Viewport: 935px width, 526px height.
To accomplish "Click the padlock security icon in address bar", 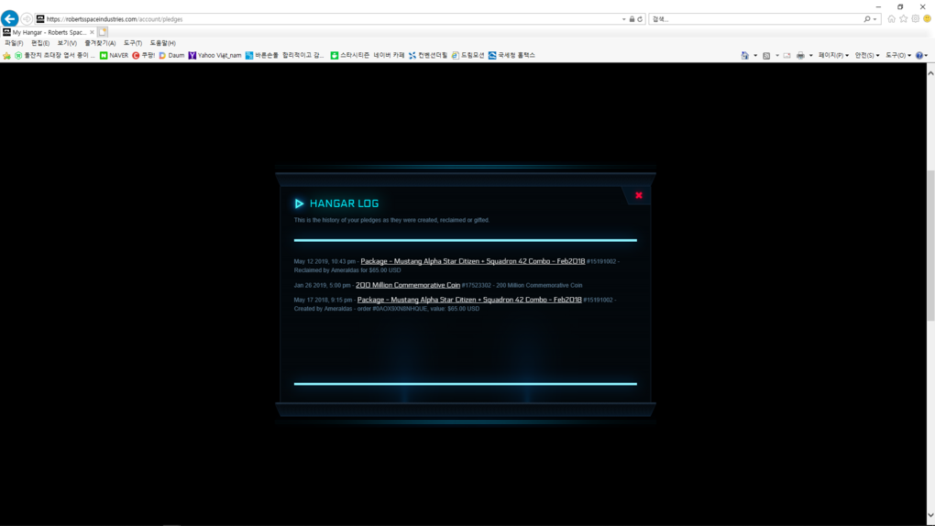I will point(632,19).
